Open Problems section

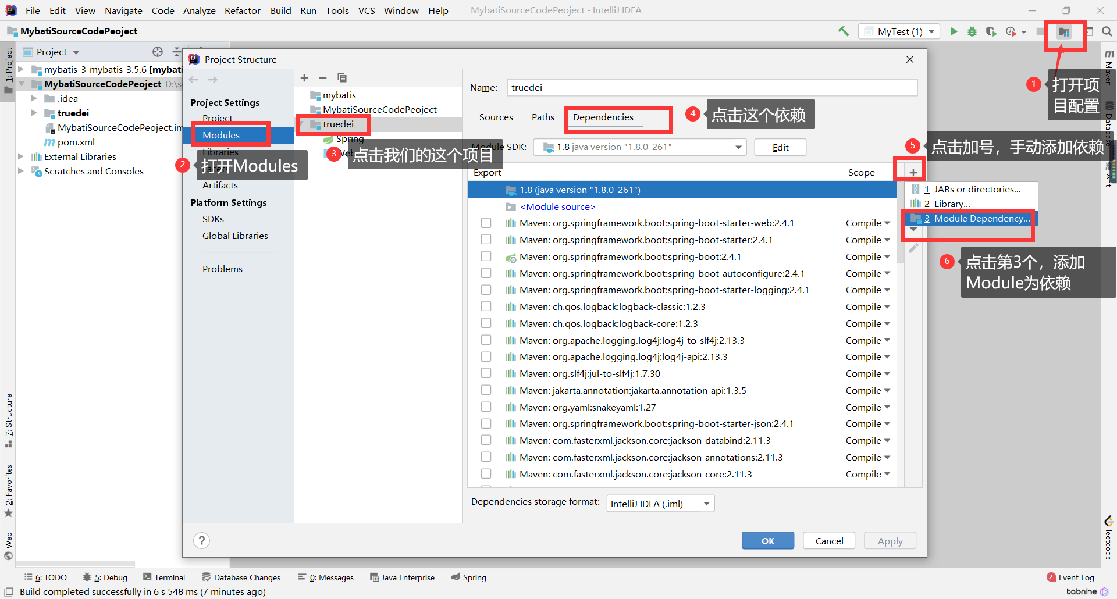(222, 269)
